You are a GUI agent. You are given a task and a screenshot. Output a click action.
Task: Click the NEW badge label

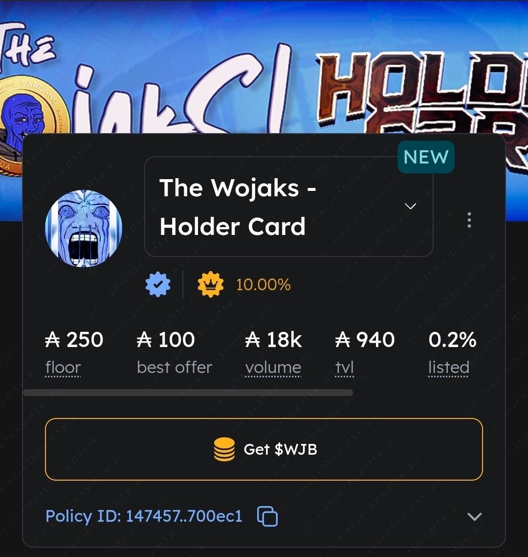[426, 157]
